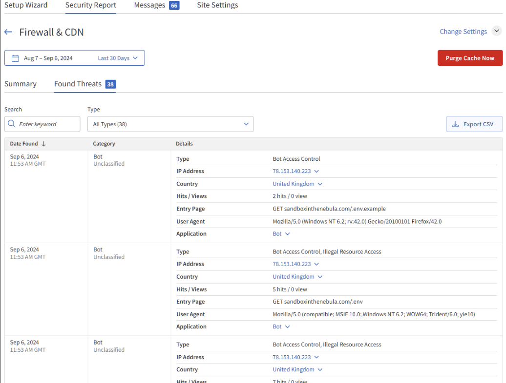Click the Aug 7 – Sep 6, 2024 date text
506x383 pixels.
click(48, 58)
